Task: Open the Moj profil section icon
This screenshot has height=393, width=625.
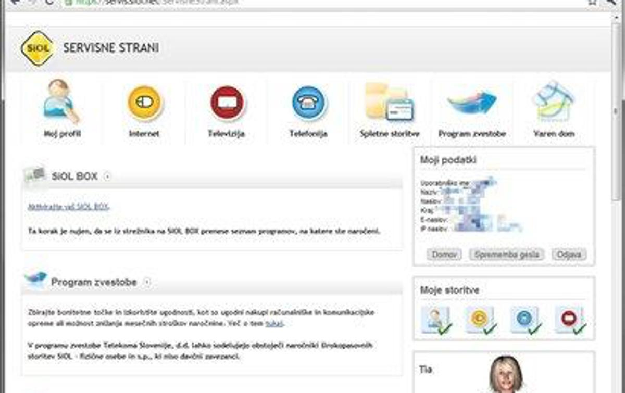Action: 59,103
